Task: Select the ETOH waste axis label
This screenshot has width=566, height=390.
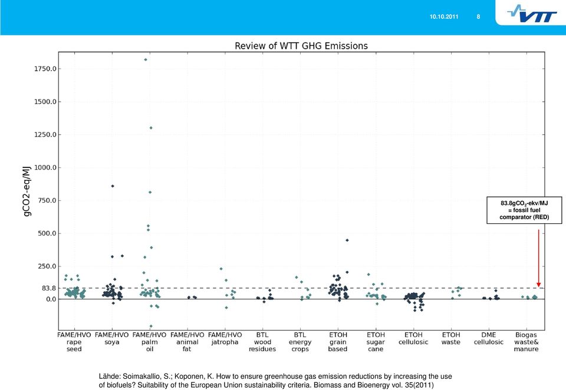Action: pos(451,338)
